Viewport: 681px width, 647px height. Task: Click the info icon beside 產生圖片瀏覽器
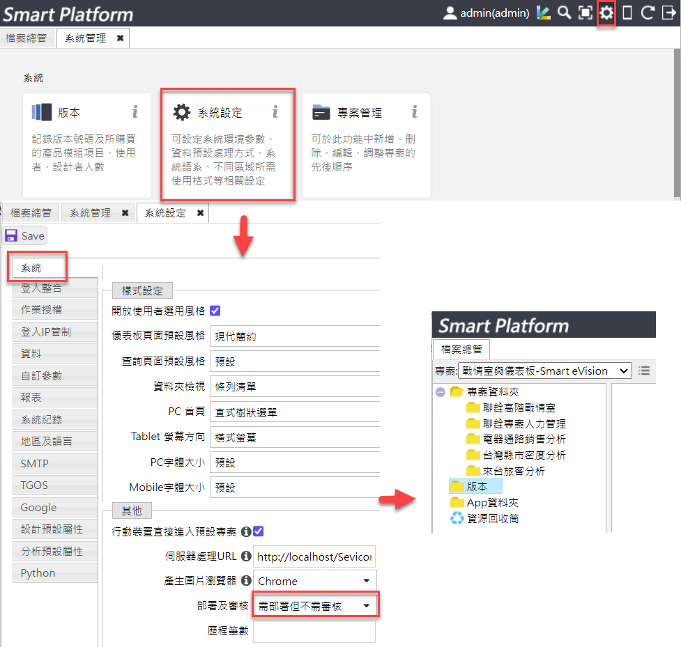click(246, 580)
